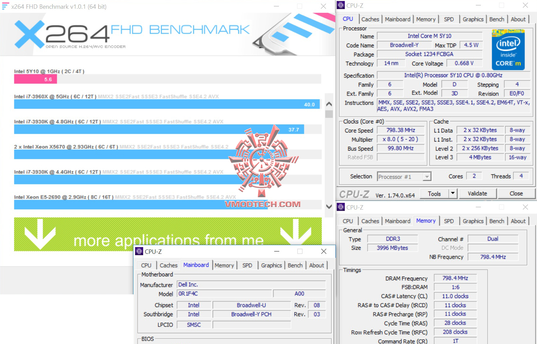Select the Memory tab in CPU-Z processor window

(426, 19)
